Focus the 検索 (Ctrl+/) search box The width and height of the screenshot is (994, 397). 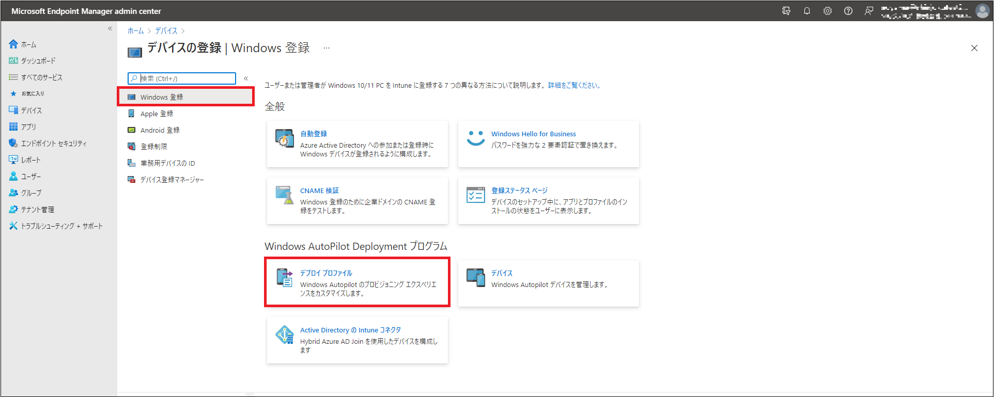pos(182,78)
